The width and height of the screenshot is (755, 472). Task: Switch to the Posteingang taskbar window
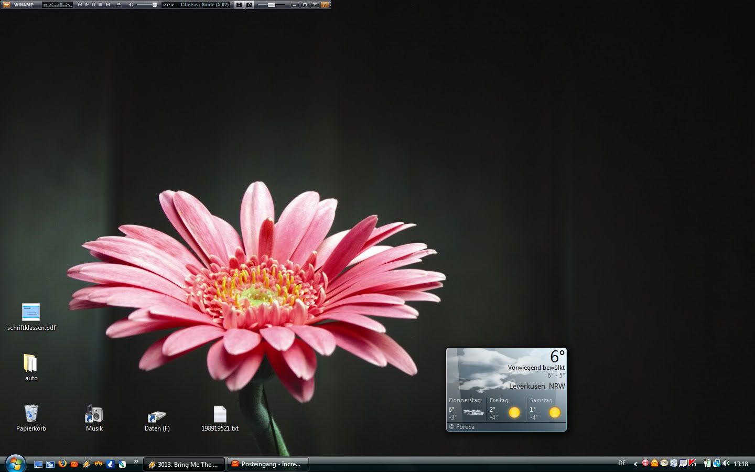pos(267,464)
